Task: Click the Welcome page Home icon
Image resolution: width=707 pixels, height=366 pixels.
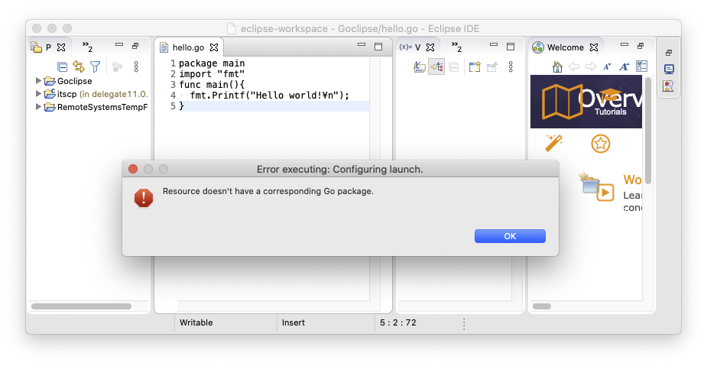Action: click(x=557, y=67)
